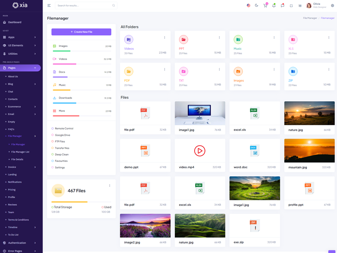This screenshot has height=253, width=337.
Task: Click the US flag language selector
Action: point(248,5)
